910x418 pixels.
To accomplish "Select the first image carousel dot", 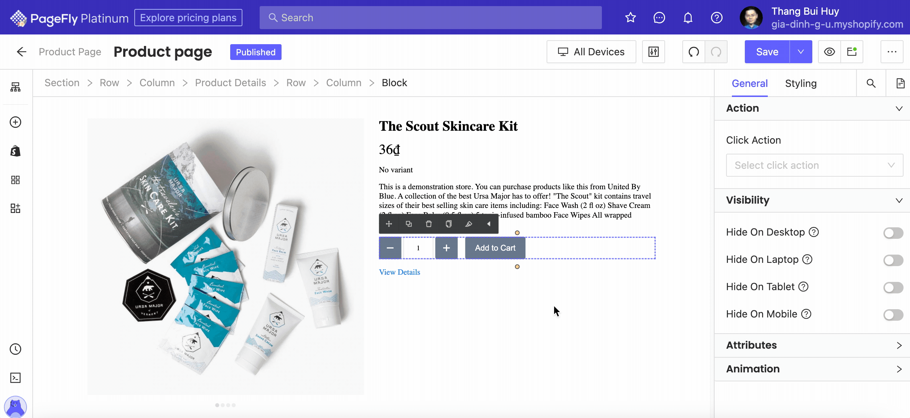I will (x=217, y=405).
